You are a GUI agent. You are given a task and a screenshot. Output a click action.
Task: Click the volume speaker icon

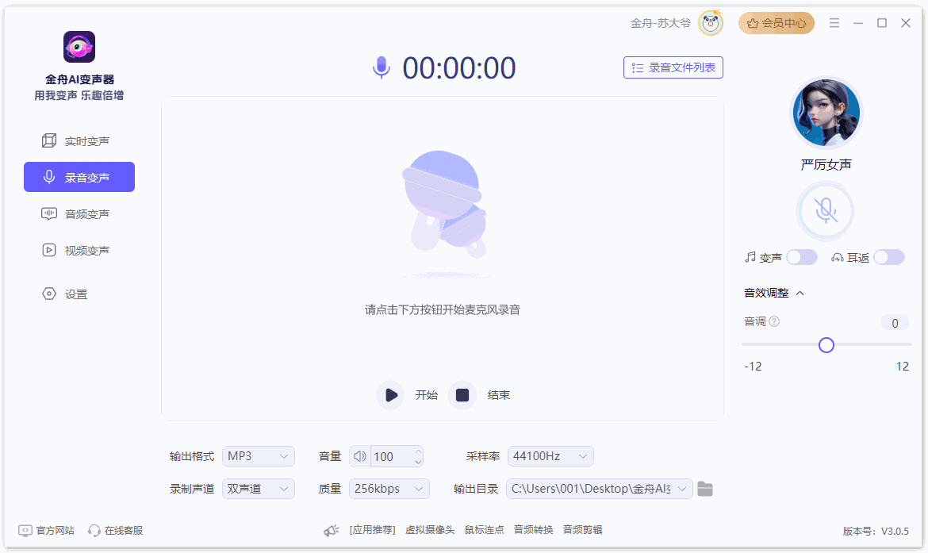click(360, 456)
